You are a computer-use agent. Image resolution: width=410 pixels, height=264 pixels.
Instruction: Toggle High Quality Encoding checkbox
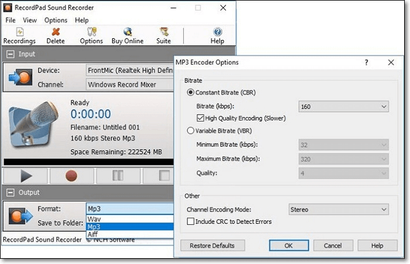point(200,118)
